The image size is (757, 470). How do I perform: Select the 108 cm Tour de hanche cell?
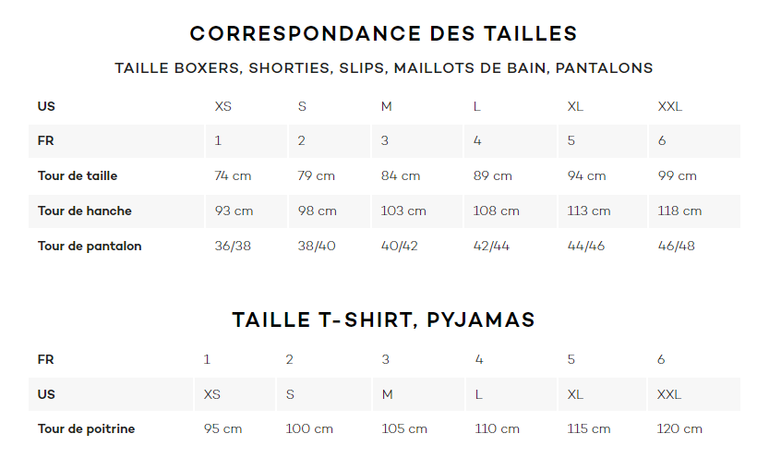pyautogui.click(x=497, y=211)
